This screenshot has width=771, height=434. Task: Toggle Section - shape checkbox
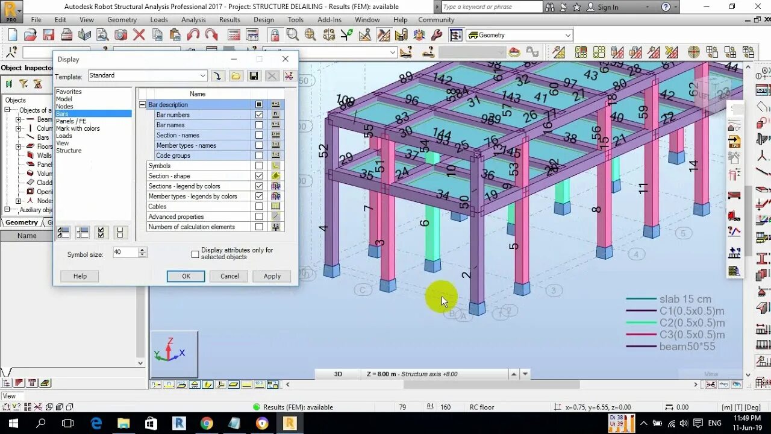259,176
